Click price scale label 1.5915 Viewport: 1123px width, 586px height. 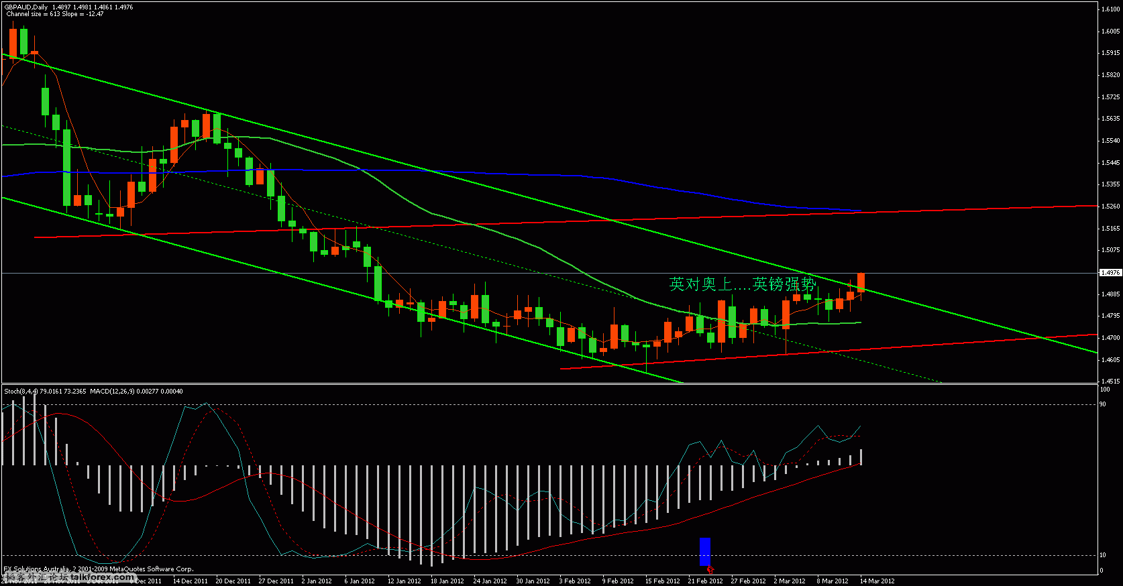[1111, 52]
